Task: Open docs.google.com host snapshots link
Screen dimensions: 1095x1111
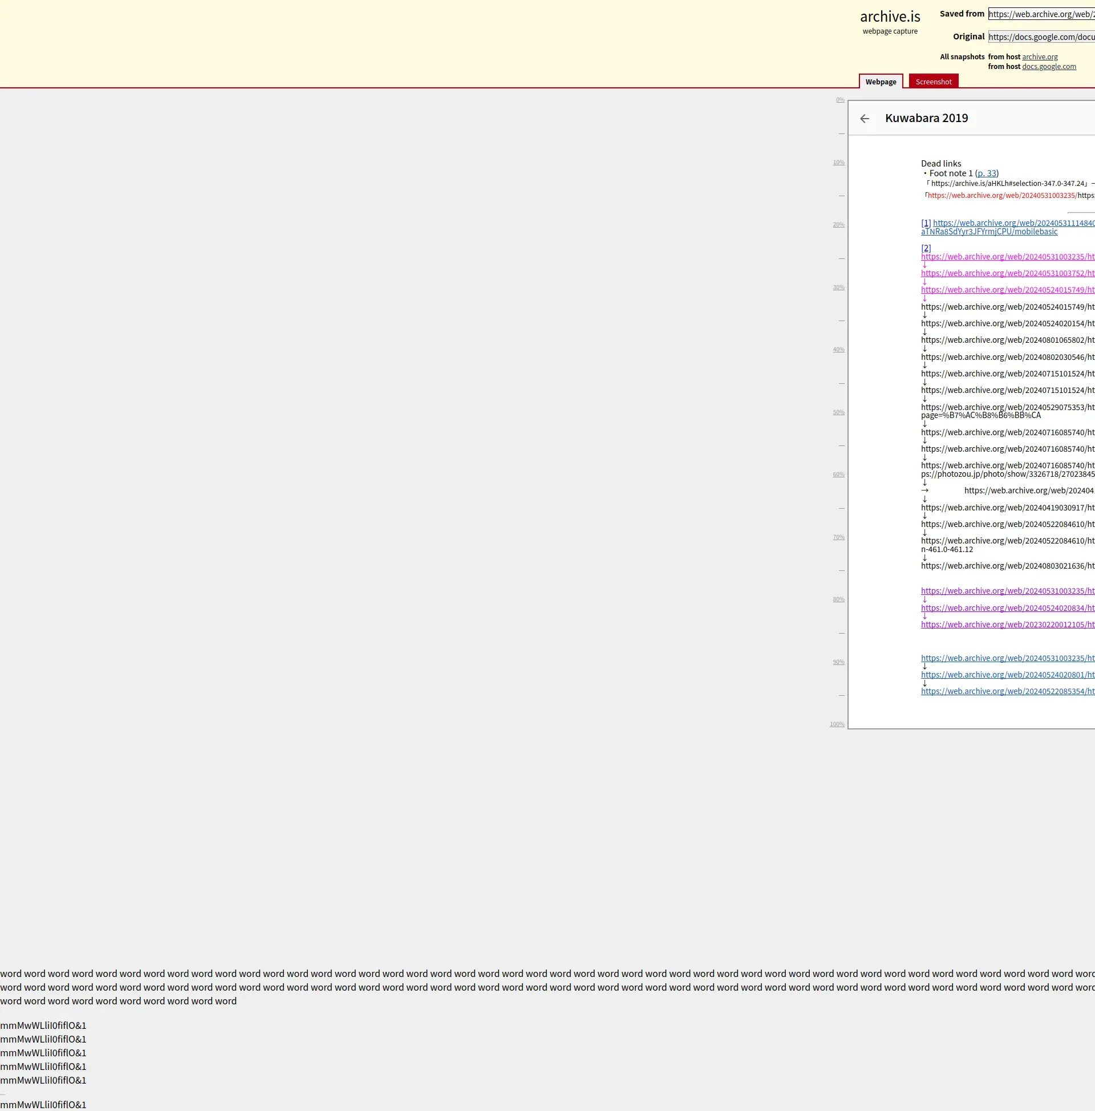Action: click(1048, 66)
